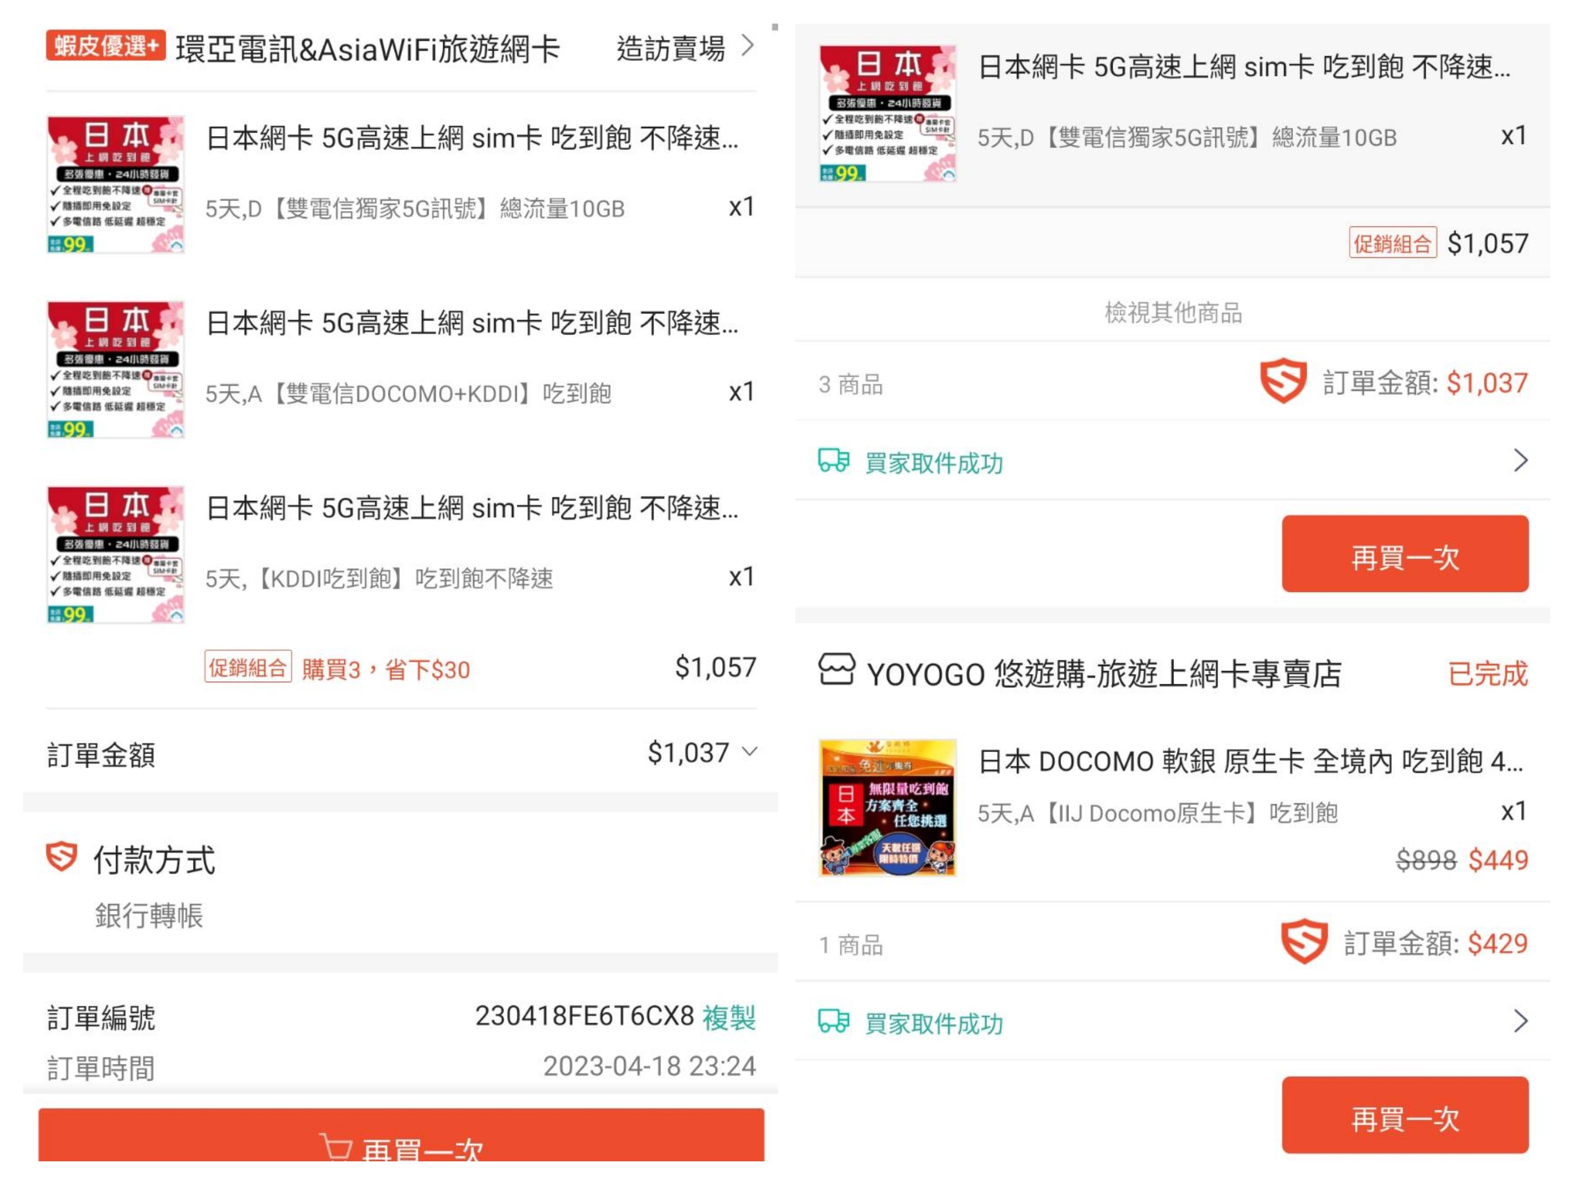Screen dimensions: 1570x1179
Task: Open 買家取件成功 details arrow for first order
Action: point(1520,460)
